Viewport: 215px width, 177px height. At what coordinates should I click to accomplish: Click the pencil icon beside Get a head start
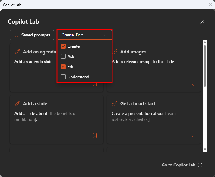[115, 104]
